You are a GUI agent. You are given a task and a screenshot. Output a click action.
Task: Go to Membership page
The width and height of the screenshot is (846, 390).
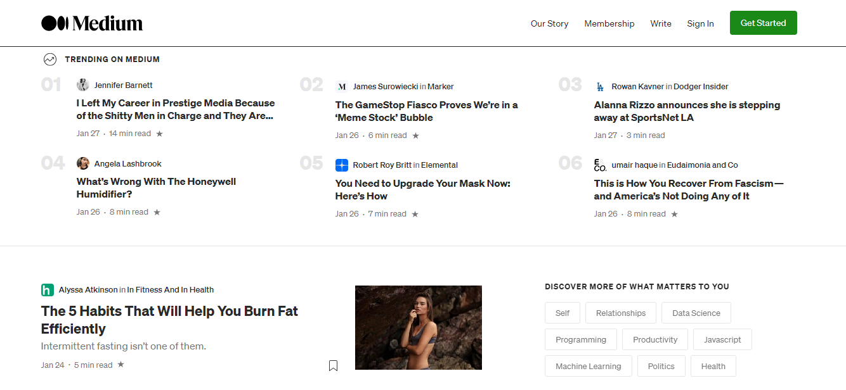[609, 23]
